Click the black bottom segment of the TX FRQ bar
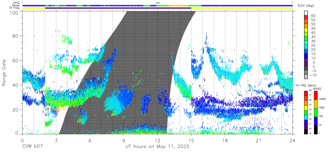 click(x=306, y=131)
